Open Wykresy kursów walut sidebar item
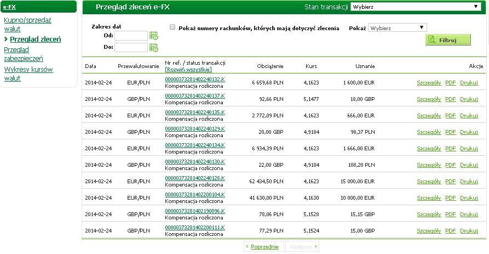489x254 pixels. tap(28, 74)
